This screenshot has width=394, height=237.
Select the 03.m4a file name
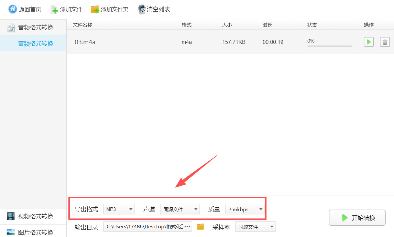tap(85, 42)
